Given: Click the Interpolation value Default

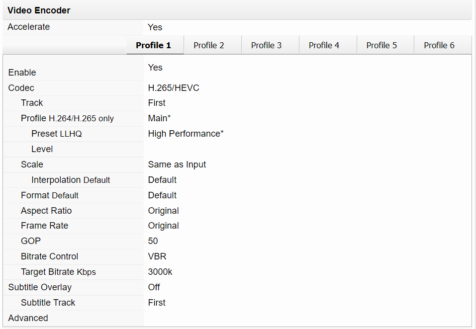Looking at the screenshot, I should click(162, 180).
